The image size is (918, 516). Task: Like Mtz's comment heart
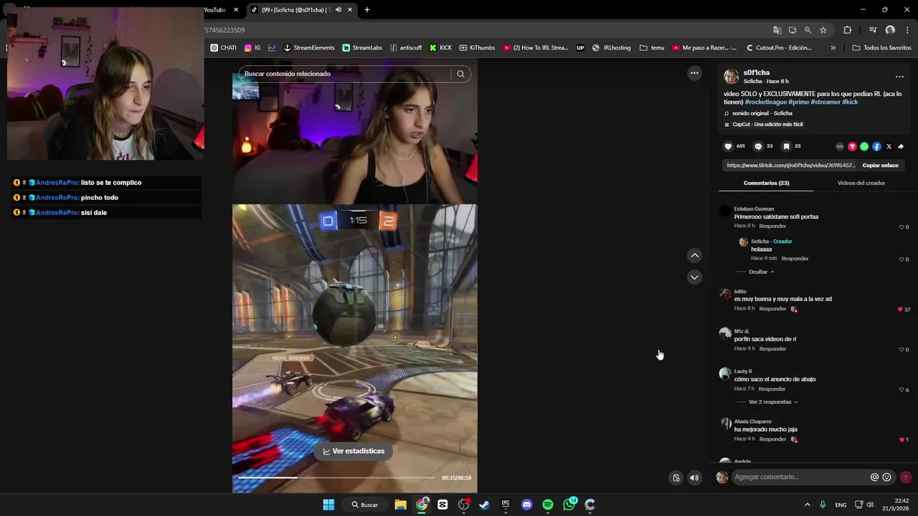coord(902,350)
